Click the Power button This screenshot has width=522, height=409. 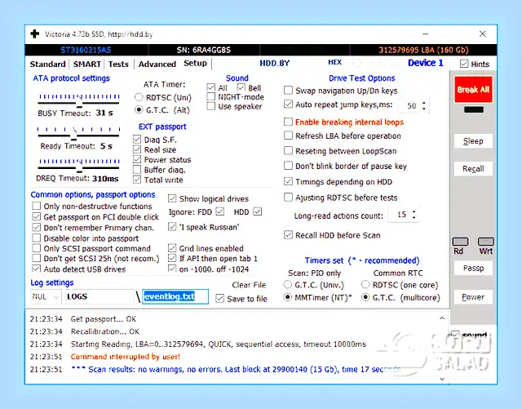473,297
